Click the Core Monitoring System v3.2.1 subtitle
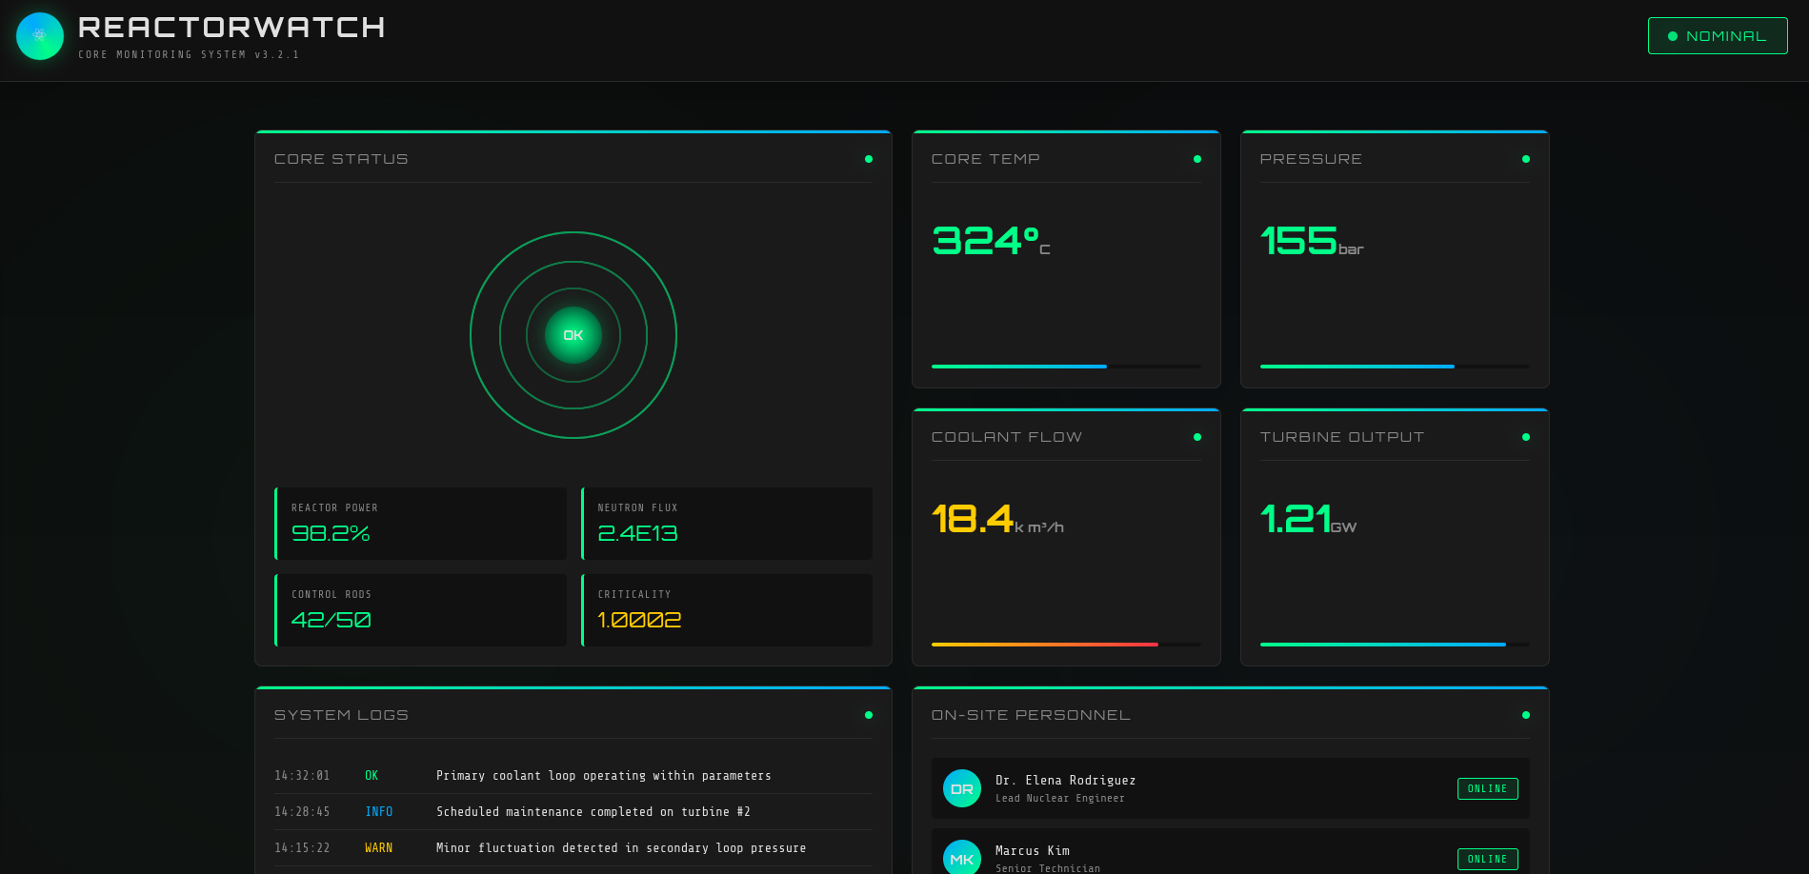Screen dimensions: 1809x874 pos(189,55)
